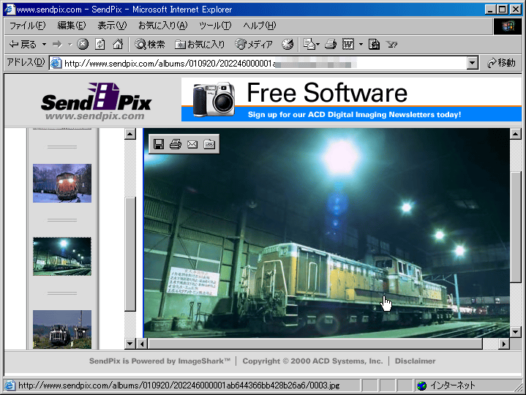Maximize the Internet Explorer window

click(502, 10)
